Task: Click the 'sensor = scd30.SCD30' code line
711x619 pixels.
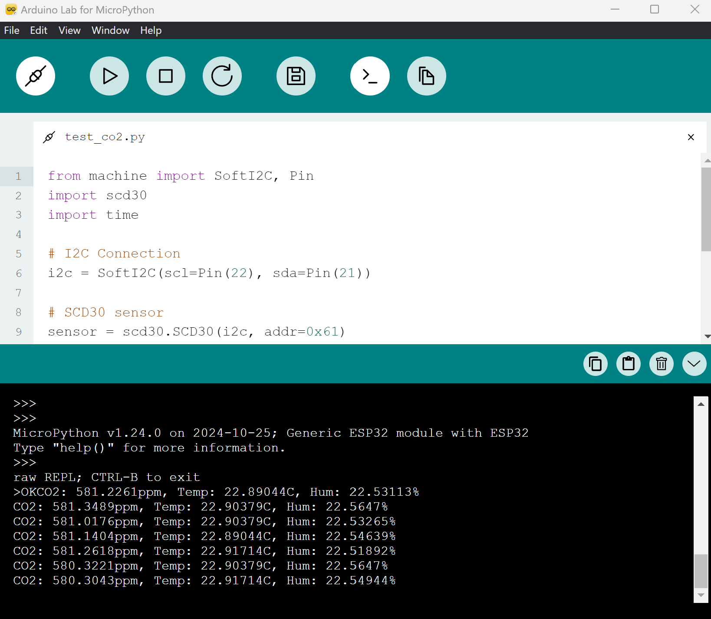Action: 197,332
